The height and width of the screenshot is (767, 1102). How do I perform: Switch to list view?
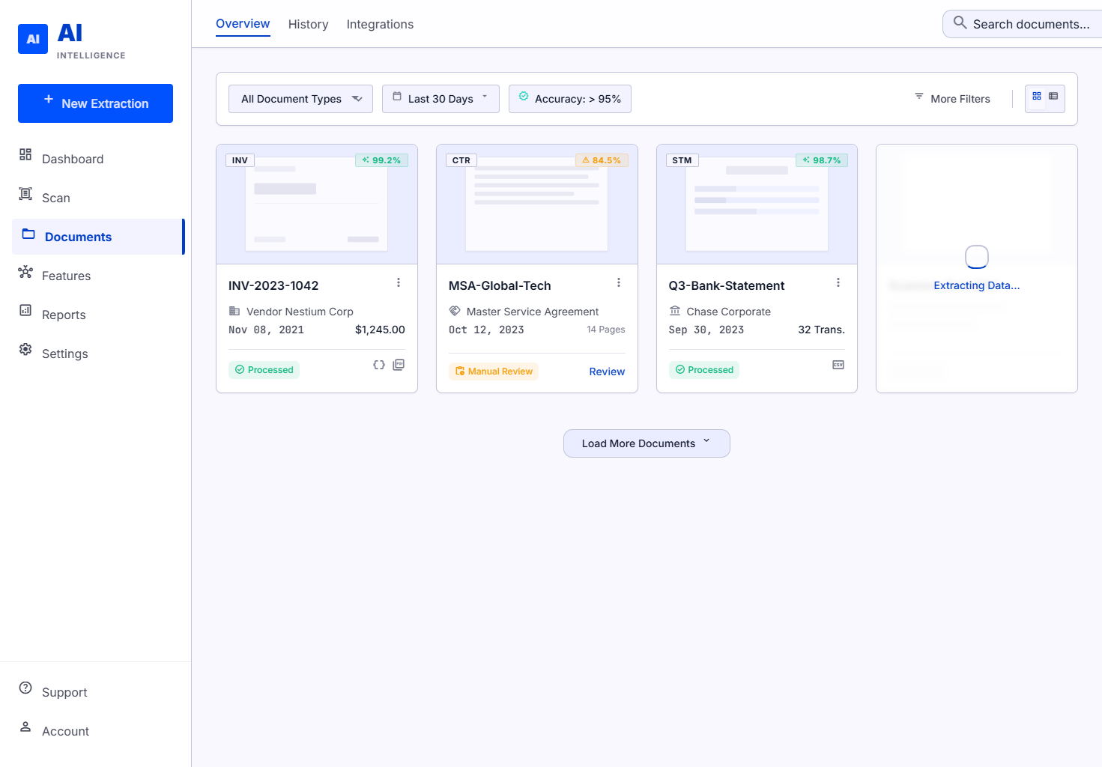[1053, 97]
